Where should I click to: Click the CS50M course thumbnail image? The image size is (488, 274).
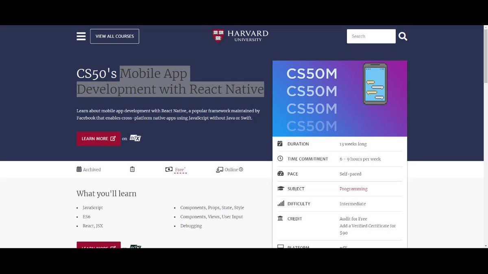point(340,99)
